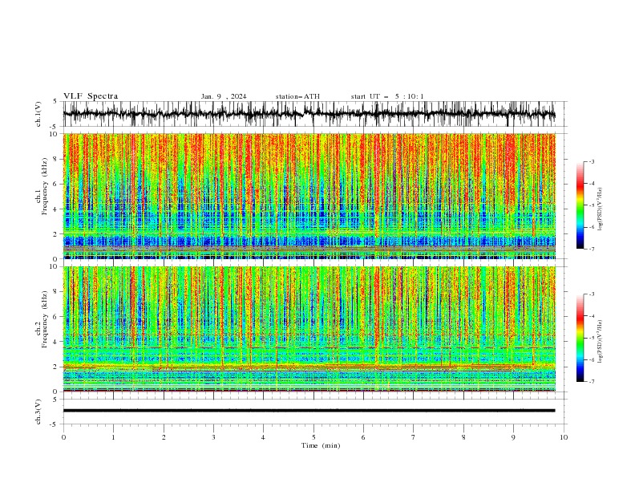This screenshot has width=635, height=491.
Task: Click the ch.1 color scale bar
Action: tap(580, 205)
